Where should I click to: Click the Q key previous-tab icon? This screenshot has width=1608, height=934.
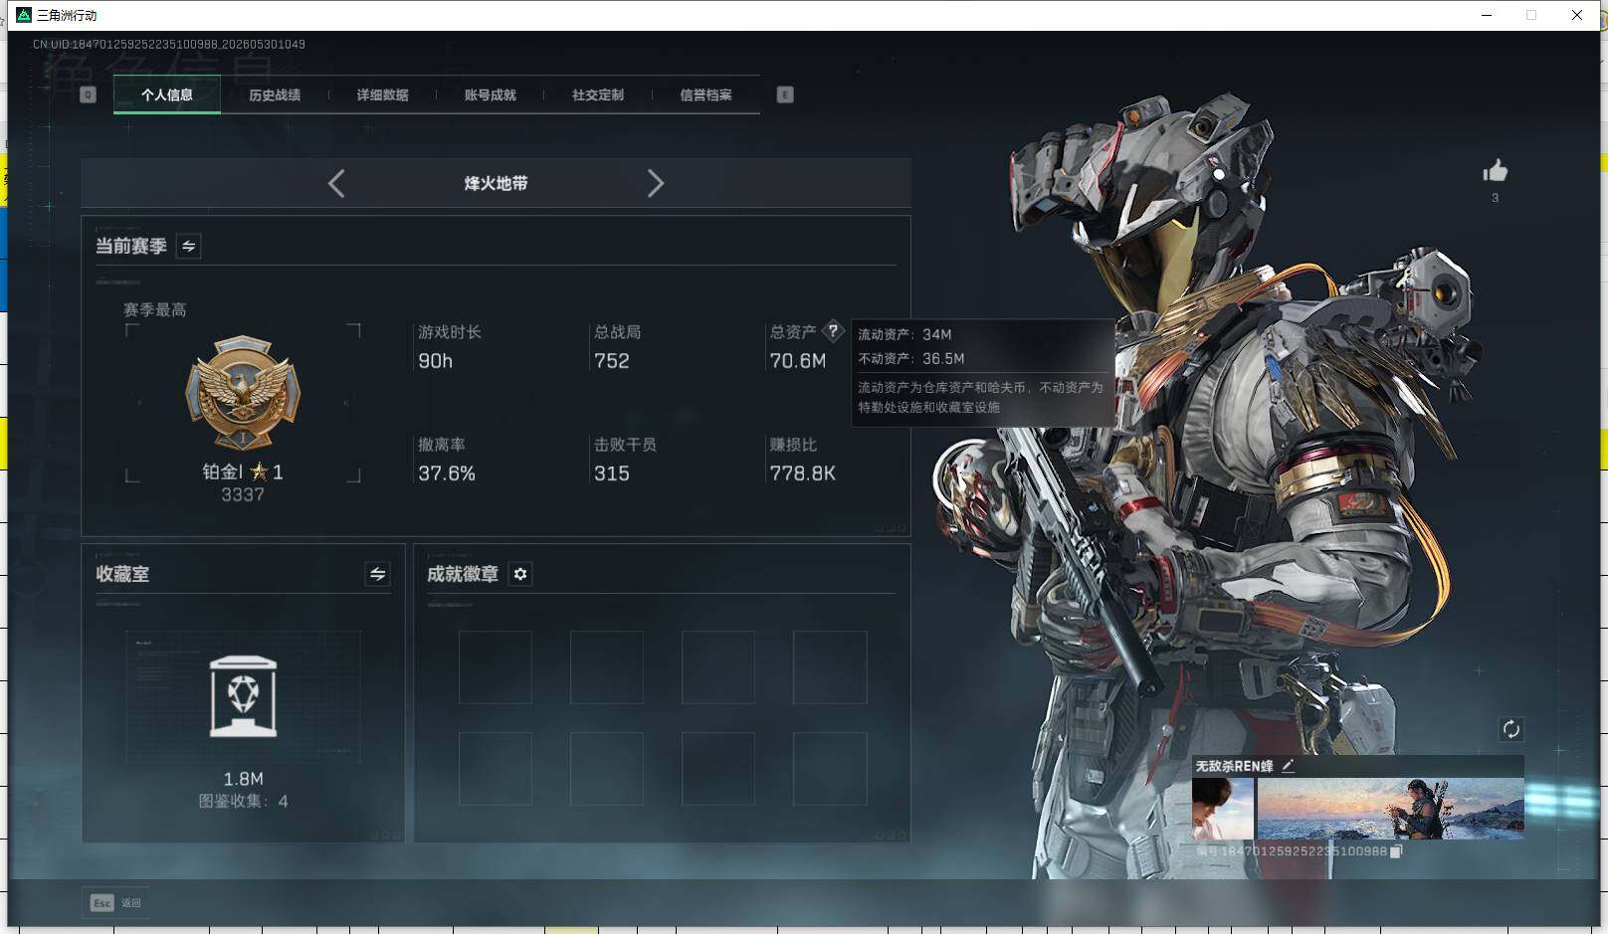click(88, 94)
